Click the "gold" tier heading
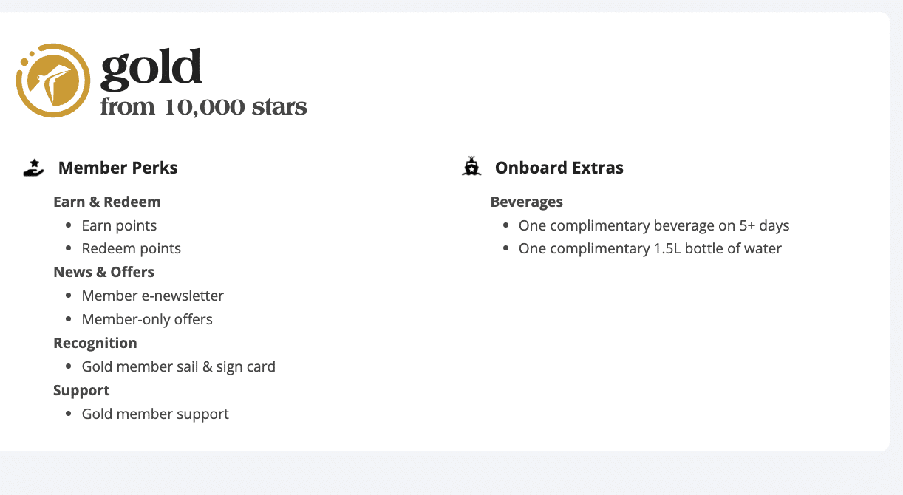903x495 pixels. 151,68
